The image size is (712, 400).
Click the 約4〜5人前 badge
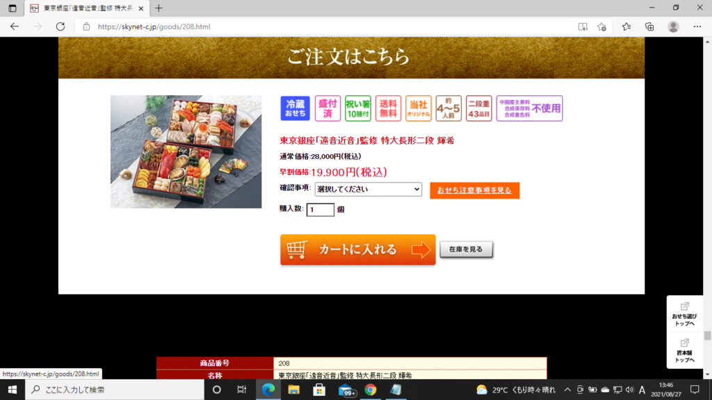pyautogui.click(x=448, y=108)
